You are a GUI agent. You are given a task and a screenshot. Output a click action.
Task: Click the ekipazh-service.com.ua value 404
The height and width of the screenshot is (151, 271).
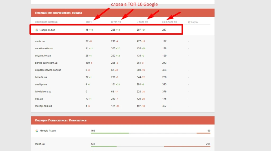pos(164,70)
